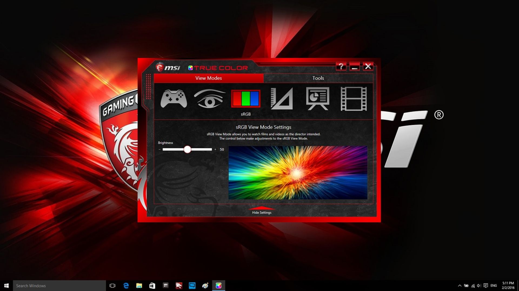Open the gray window app on taskbar
The height and width of the screenshot is (291, 519).
pos(166,286)
